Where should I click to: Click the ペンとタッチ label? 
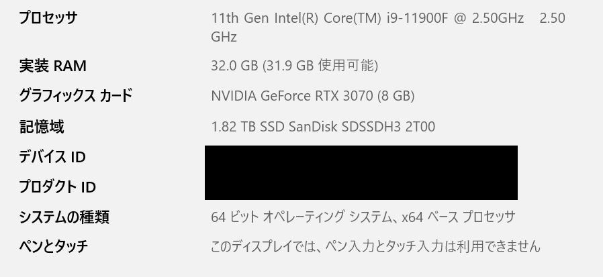(53, 247)
